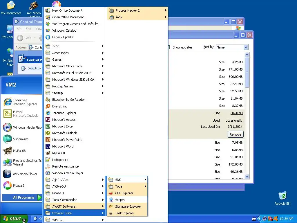This screenshot has width=297, height=223.
Task: Open Microsoft Windows SDK v6.0A group
Action: coord(75,80)
